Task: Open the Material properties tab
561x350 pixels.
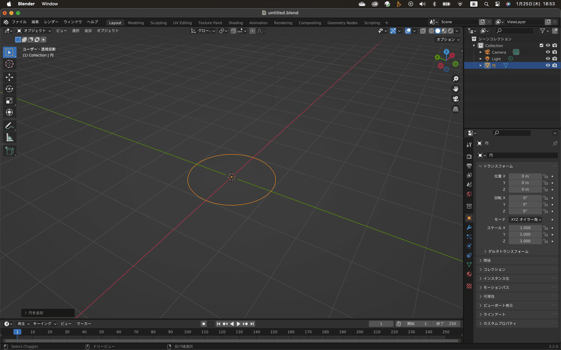Action: 469,274
